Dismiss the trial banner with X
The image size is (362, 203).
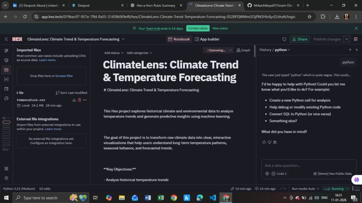tap(356, 28)
